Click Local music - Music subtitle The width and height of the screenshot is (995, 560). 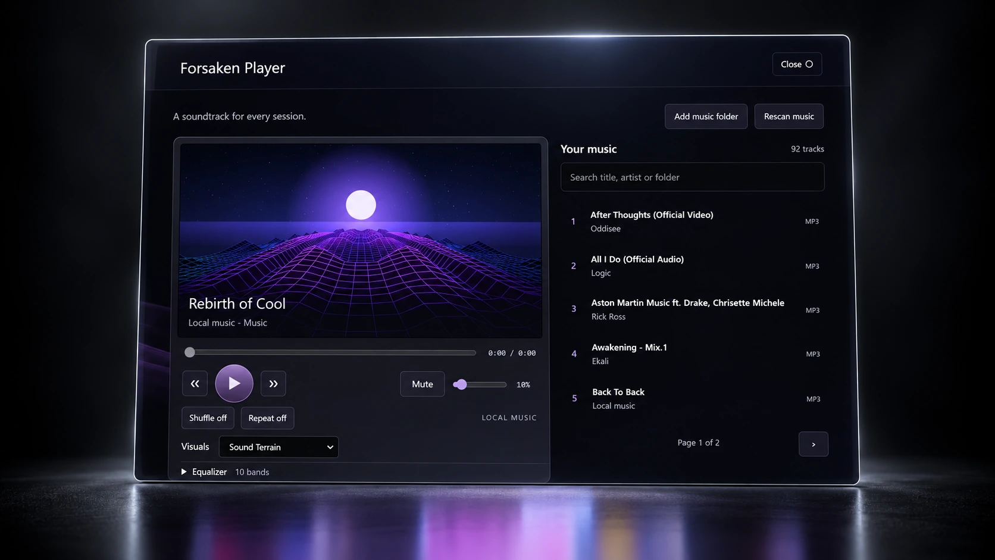click(x=227, y=323)
